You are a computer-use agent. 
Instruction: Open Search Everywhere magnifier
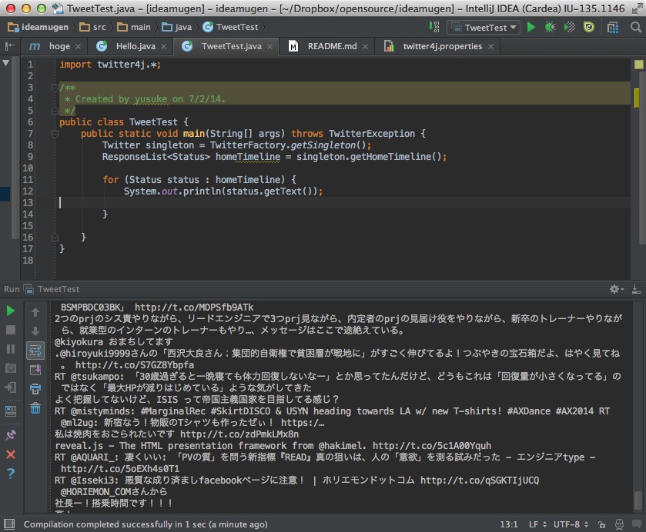point(636,27)
